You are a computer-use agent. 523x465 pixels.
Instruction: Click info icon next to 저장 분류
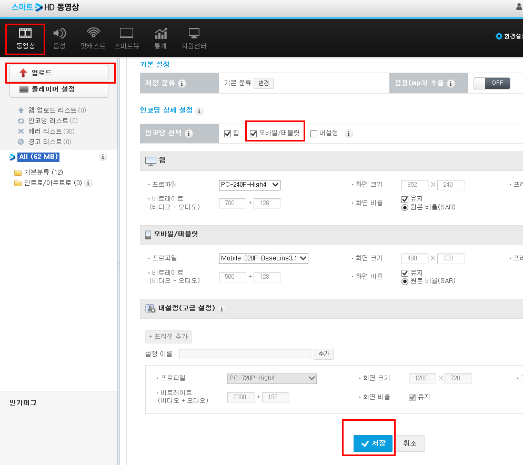tap(182, 84)
